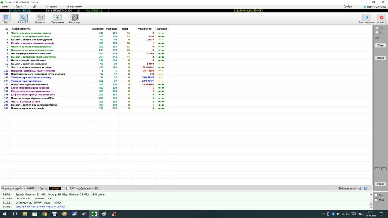Select the PIO radio button
The height and width of the screenshot is (218, 388).
tap(377, 33)
